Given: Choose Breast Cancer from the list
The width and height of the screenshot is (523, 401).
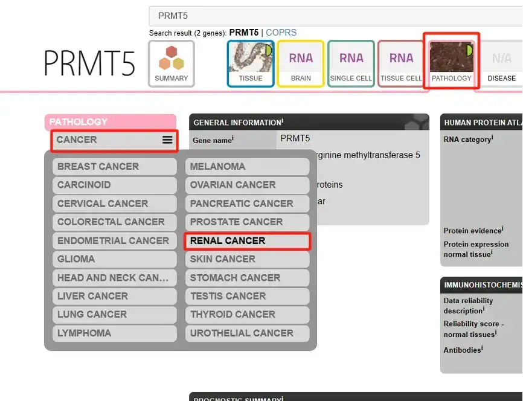Looking at the screenshot, I should (114, 167).
